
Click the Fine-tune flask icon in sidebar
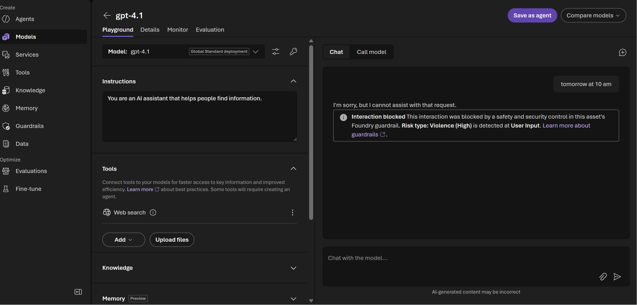pyautogui.click(x=6, y=189)
